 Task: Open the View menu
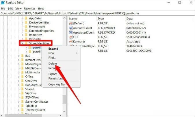coord(18,8)
